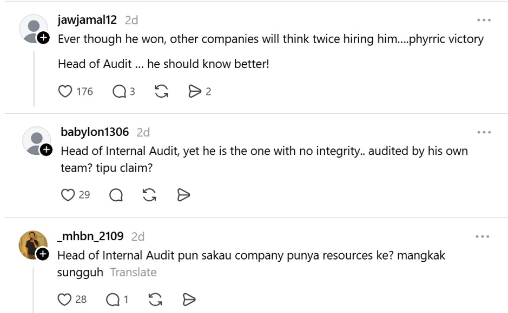
Task: Open babylon1306's profile via username
Action: pyautogui.click(x=95, y=132)
